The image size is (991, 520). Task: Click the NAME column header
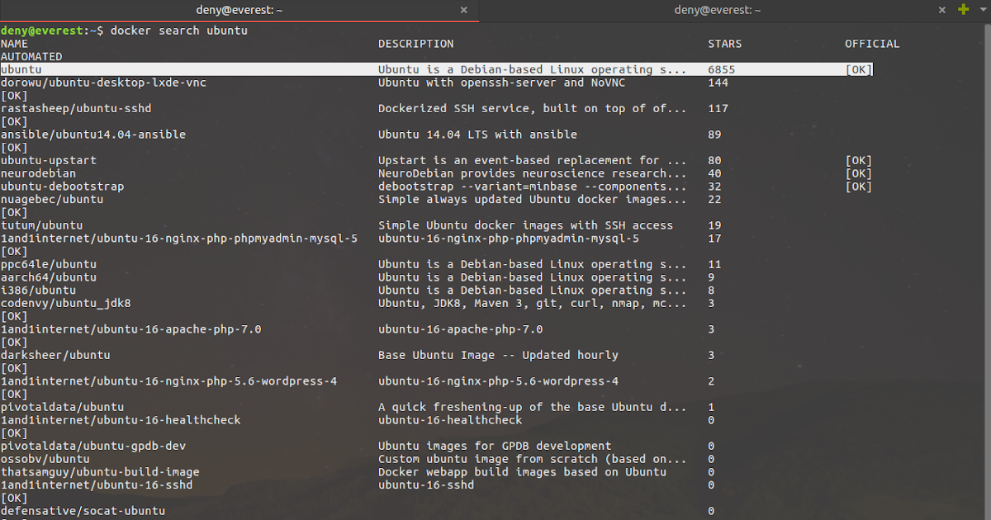[x=14, y=44]
